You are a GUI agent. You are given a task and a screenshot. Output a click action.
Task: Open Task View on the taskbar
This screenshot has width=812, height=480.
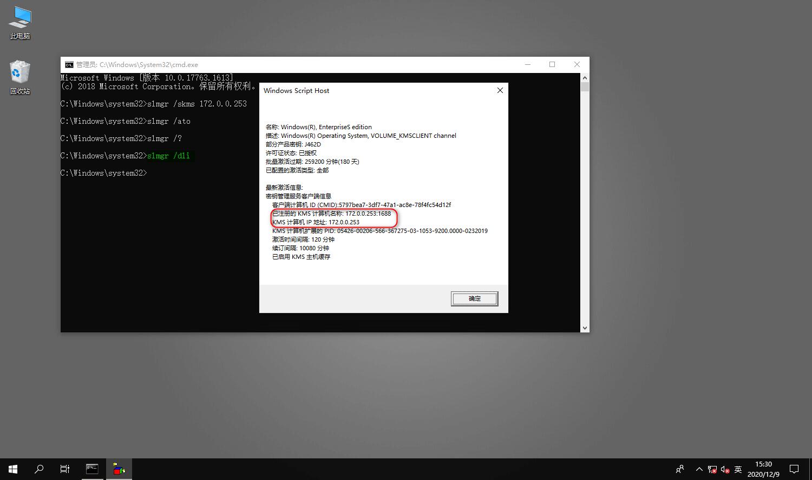coord(65,469)
